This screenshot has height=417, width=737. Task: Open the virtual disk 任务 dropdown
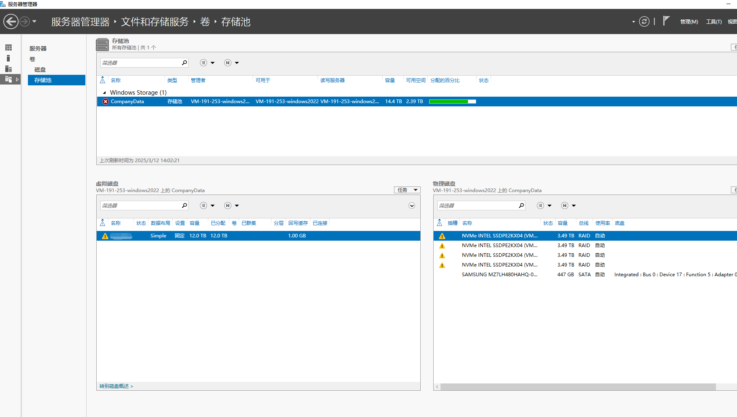click(x=407, y=190)
